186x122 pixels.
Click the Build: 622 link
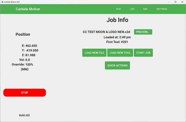point(24,115)
